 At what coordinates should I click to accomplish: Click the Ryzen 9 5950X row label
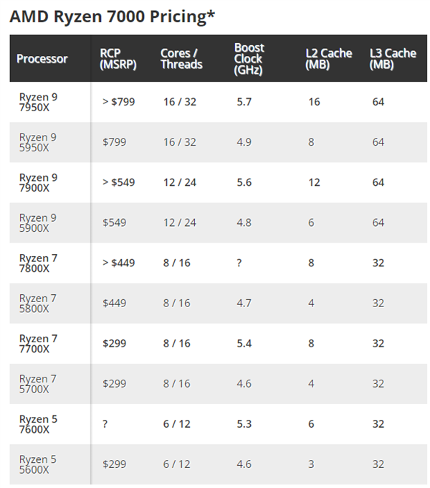[38, 142]
